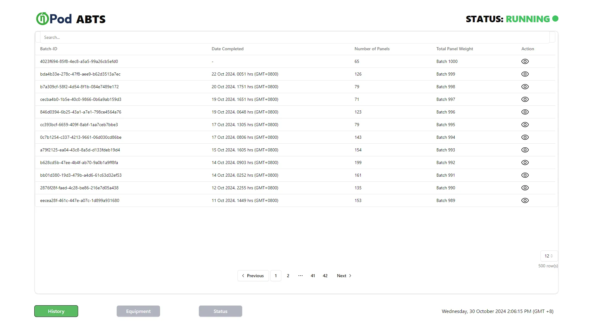Open the rows-per-page selector showing 12

(549, 256)
